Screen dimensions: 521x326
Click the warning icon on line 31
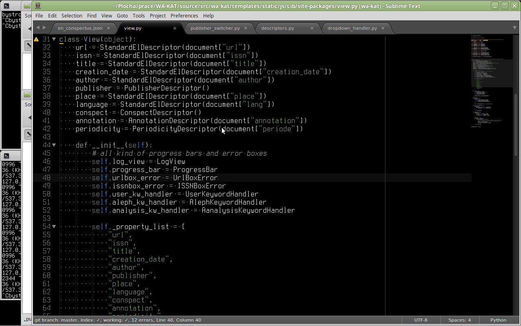click(x=36, y=40)
